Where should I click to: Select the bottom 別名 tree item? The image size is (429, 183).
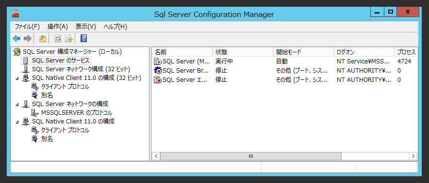pos(47,139)
